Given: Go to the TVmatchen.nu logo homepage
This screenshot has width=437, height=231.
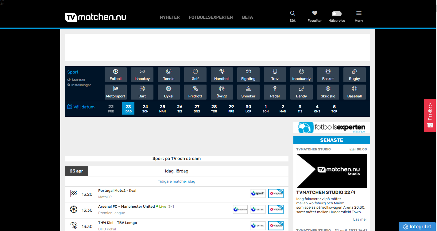Looking at the screenshot, I should [95, 17].
